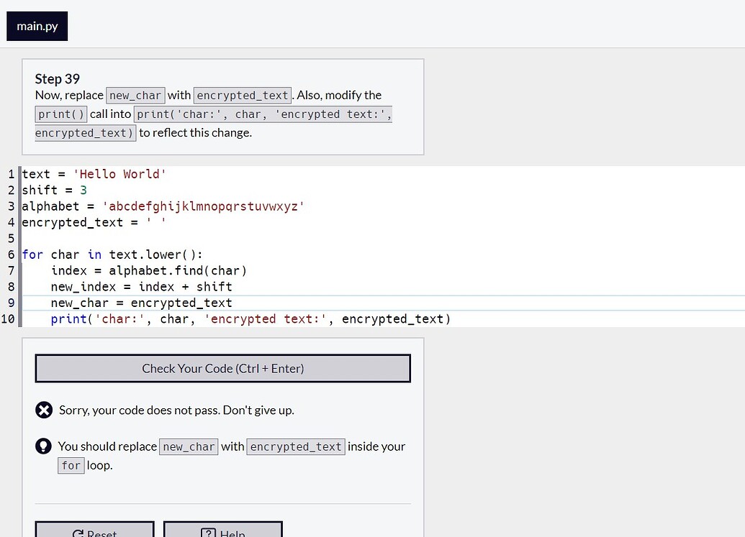This screenshot has width=745, height=537.
Task: Click line number 9 in the editor gutter
Action: 10,303
